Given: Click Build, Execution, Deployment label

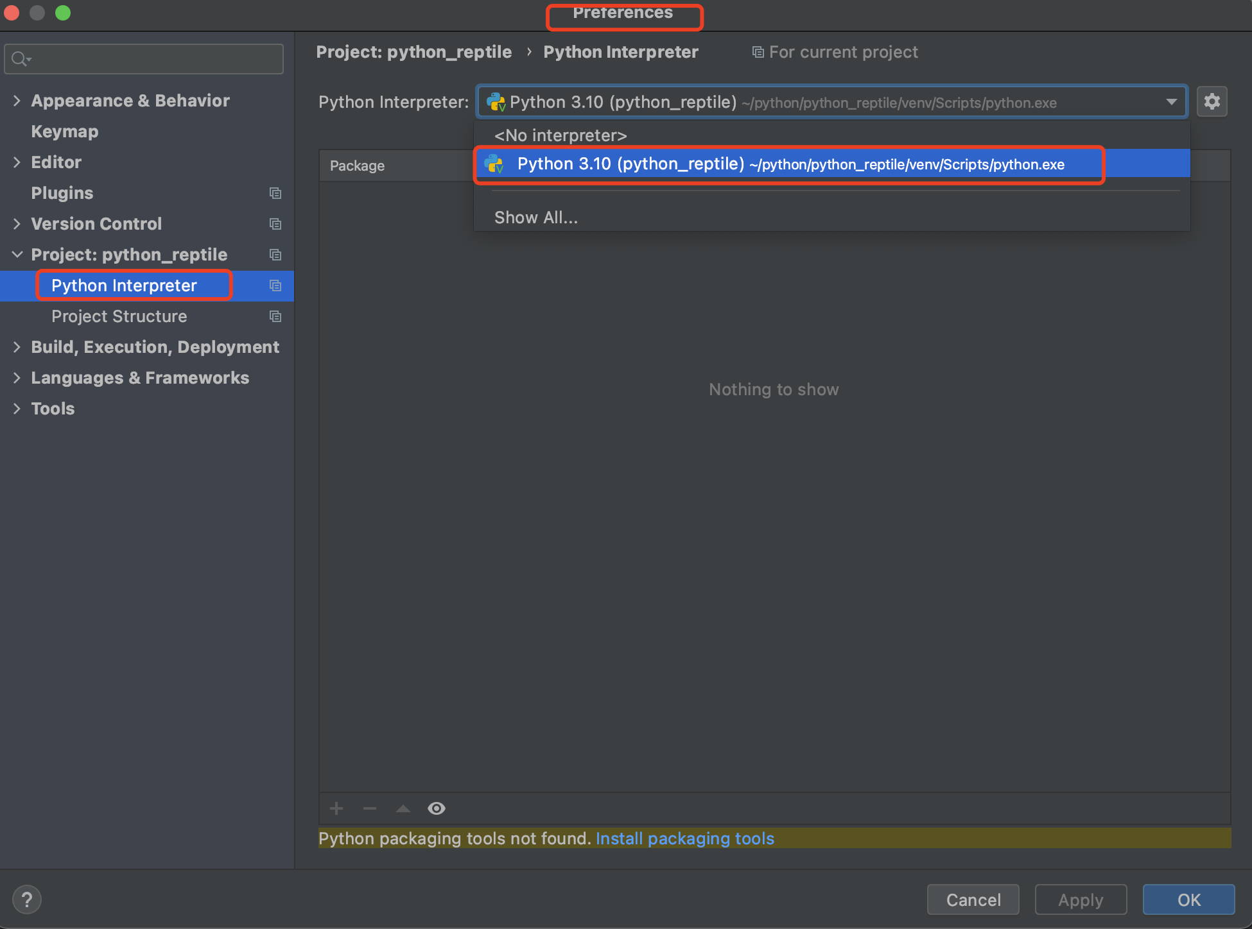Looking at the screenshot, I should (155, 347).
